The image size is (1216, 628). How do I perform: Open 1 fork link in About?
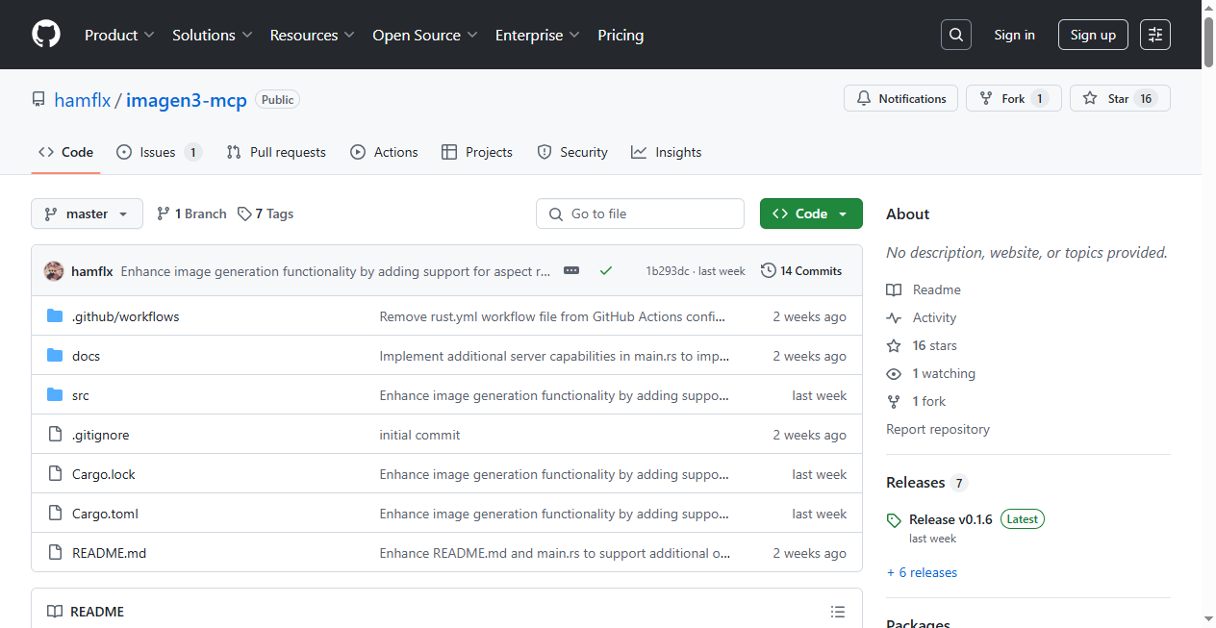pos(929,401)
